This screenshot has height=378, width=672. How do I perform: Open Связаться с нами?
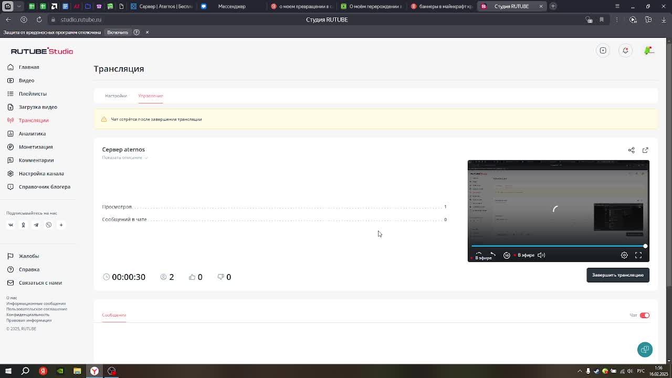coord(34,283)
